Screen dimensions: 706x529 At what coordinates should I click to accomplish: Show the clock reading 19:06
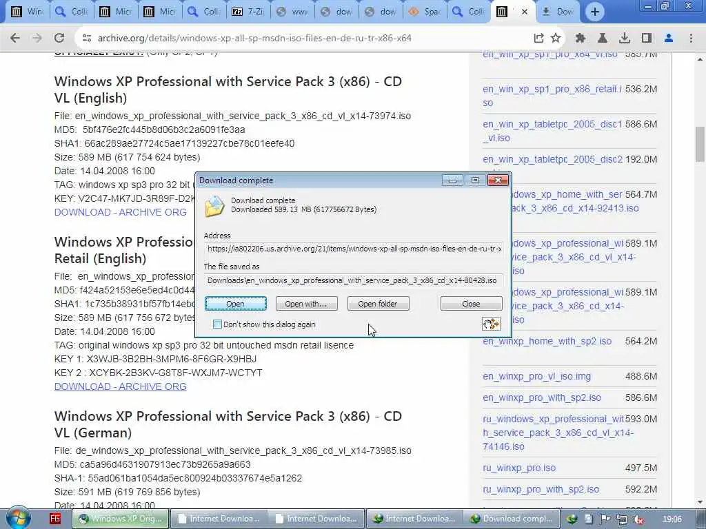point(672,519)
